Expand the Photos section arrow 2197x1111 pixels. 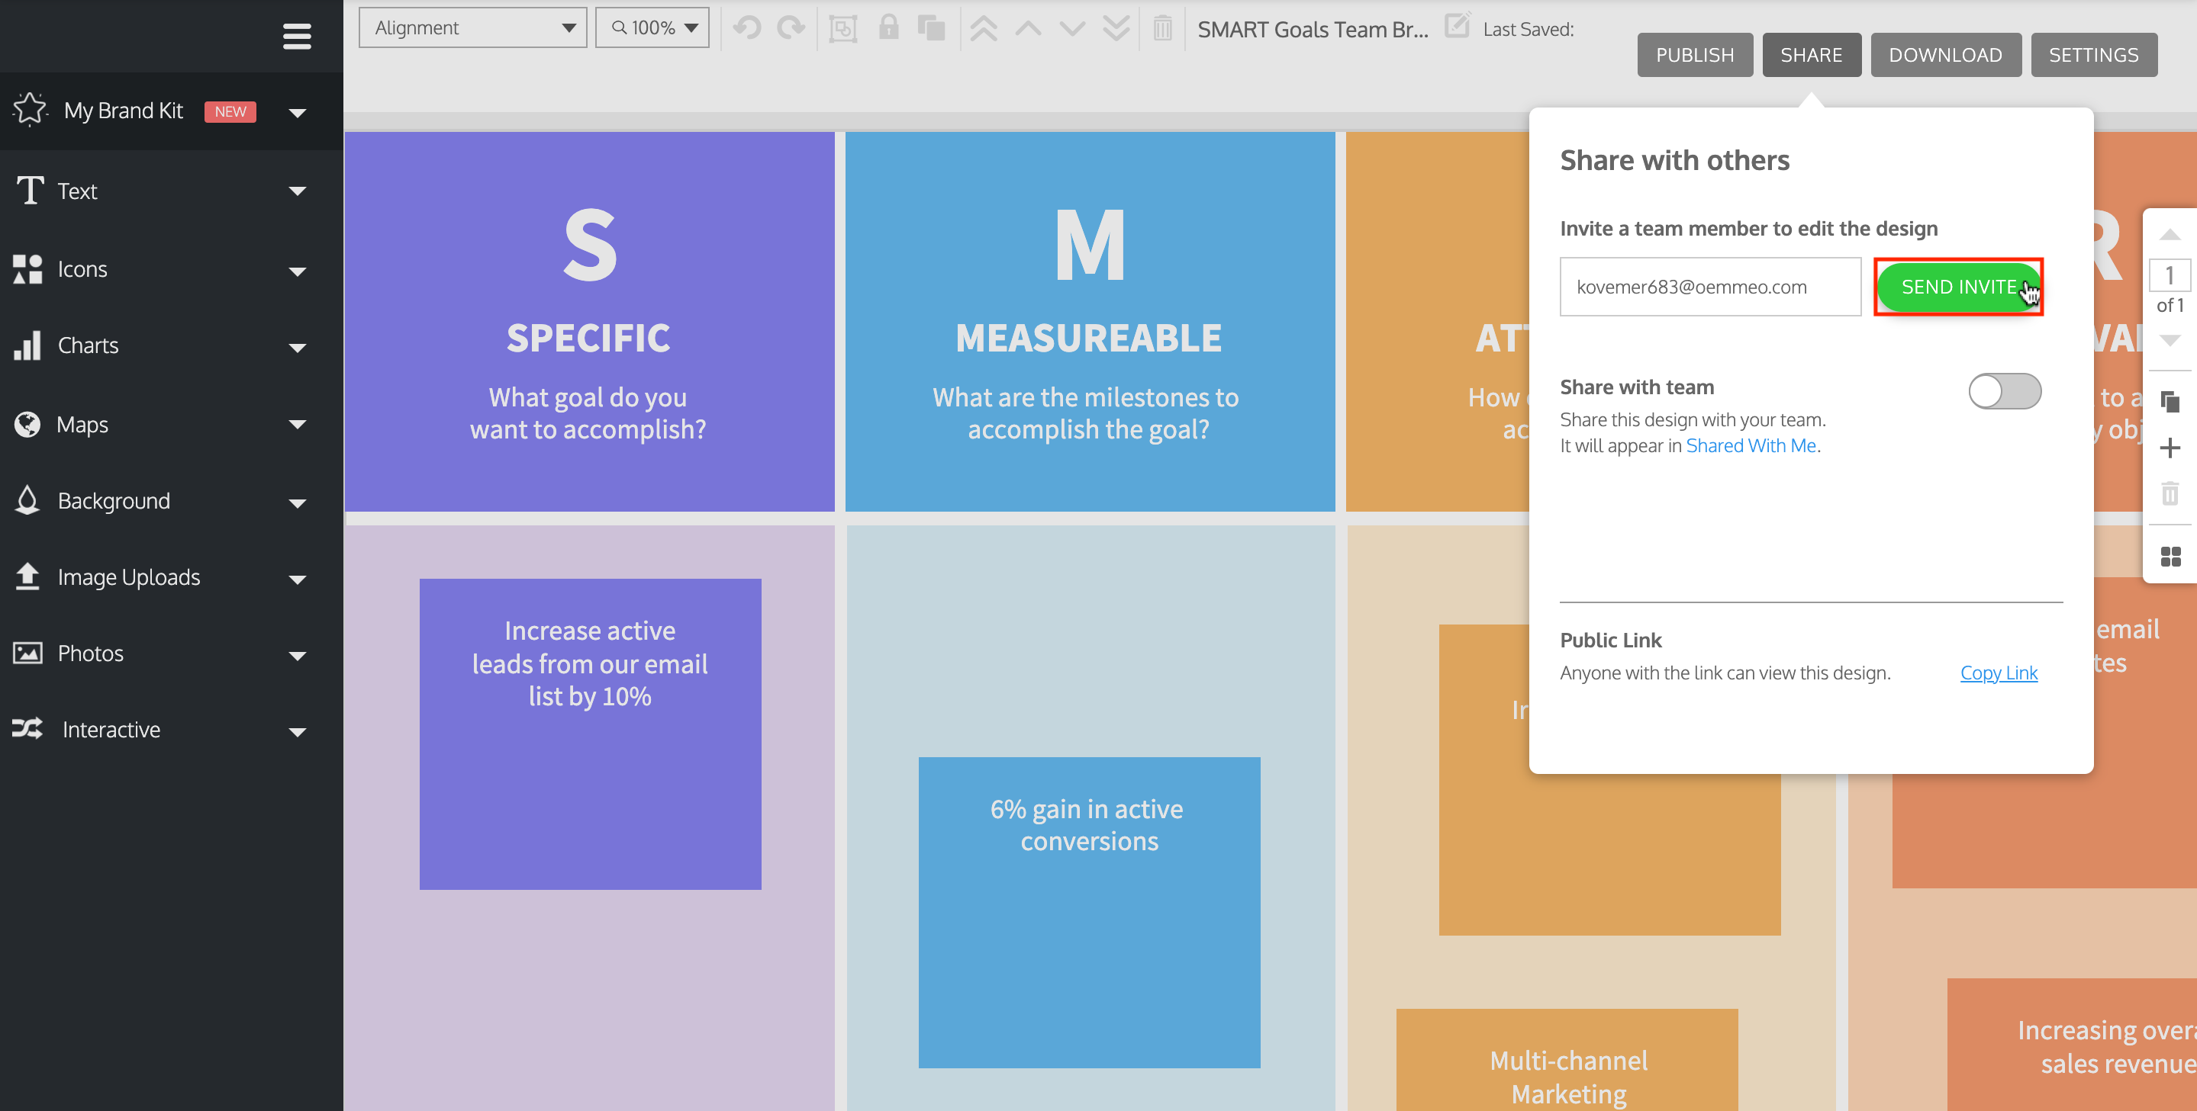[x=298, y=655]
